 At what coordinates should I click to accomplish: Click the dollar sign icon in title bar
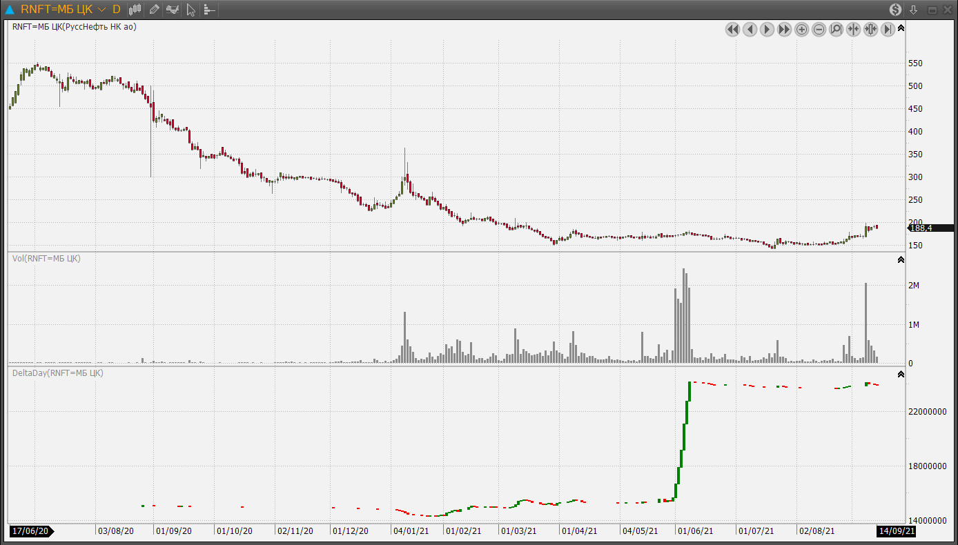895,10
